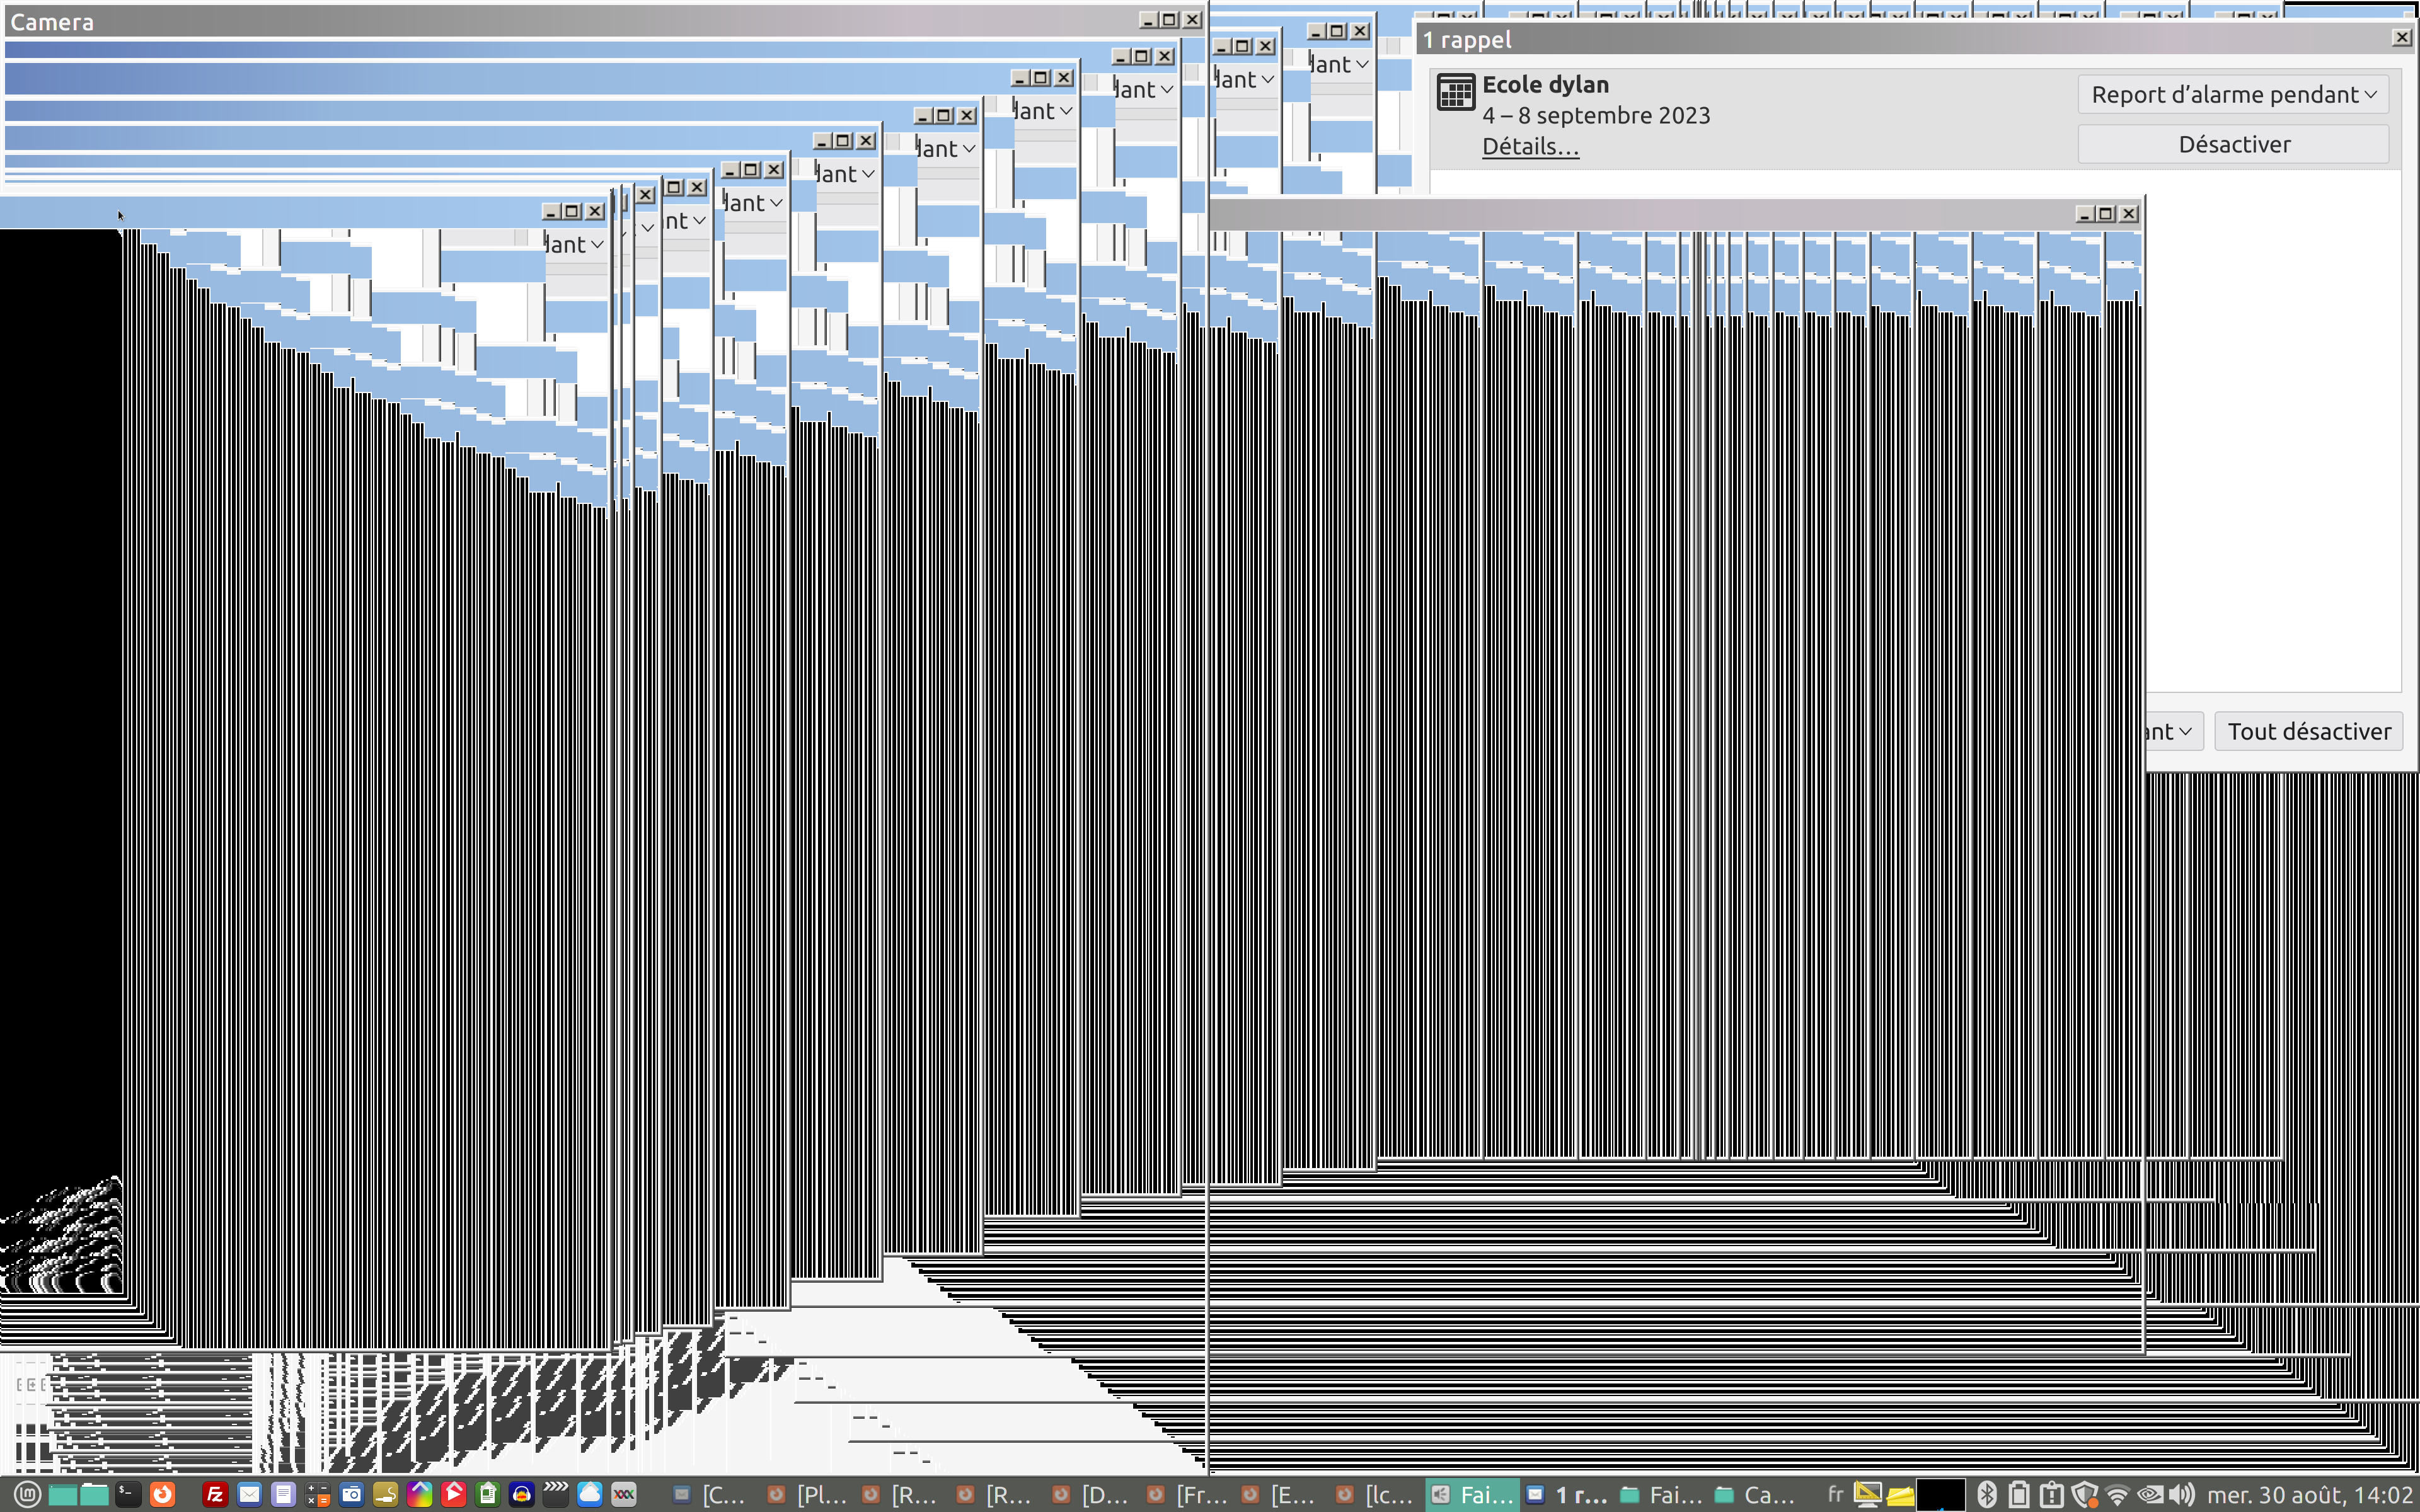Switch to the 'Ca...' taskbar window
Viewport: 2420px width, 1512px height.
1757,1494
